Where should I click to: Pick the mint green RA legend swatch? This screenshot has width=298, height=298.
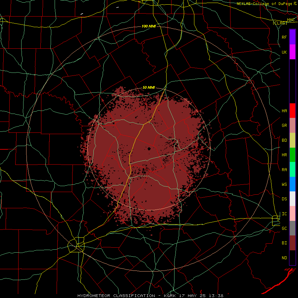pos(292,170)
